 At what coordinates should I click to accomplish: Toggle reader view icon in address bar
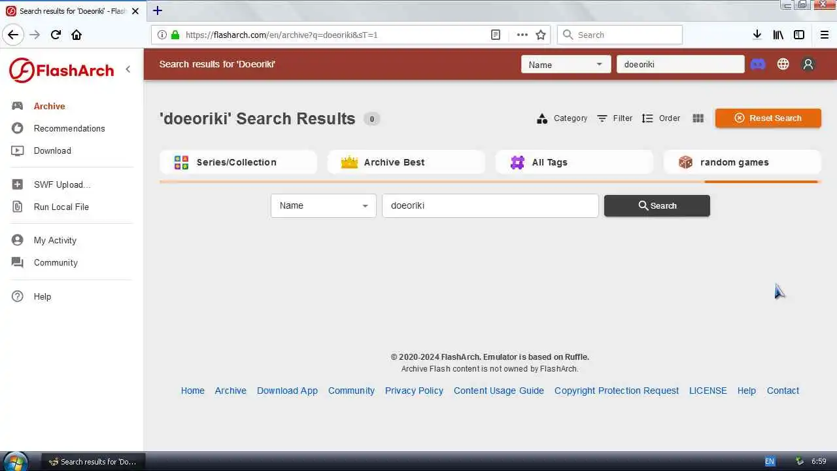click(496, 35)
